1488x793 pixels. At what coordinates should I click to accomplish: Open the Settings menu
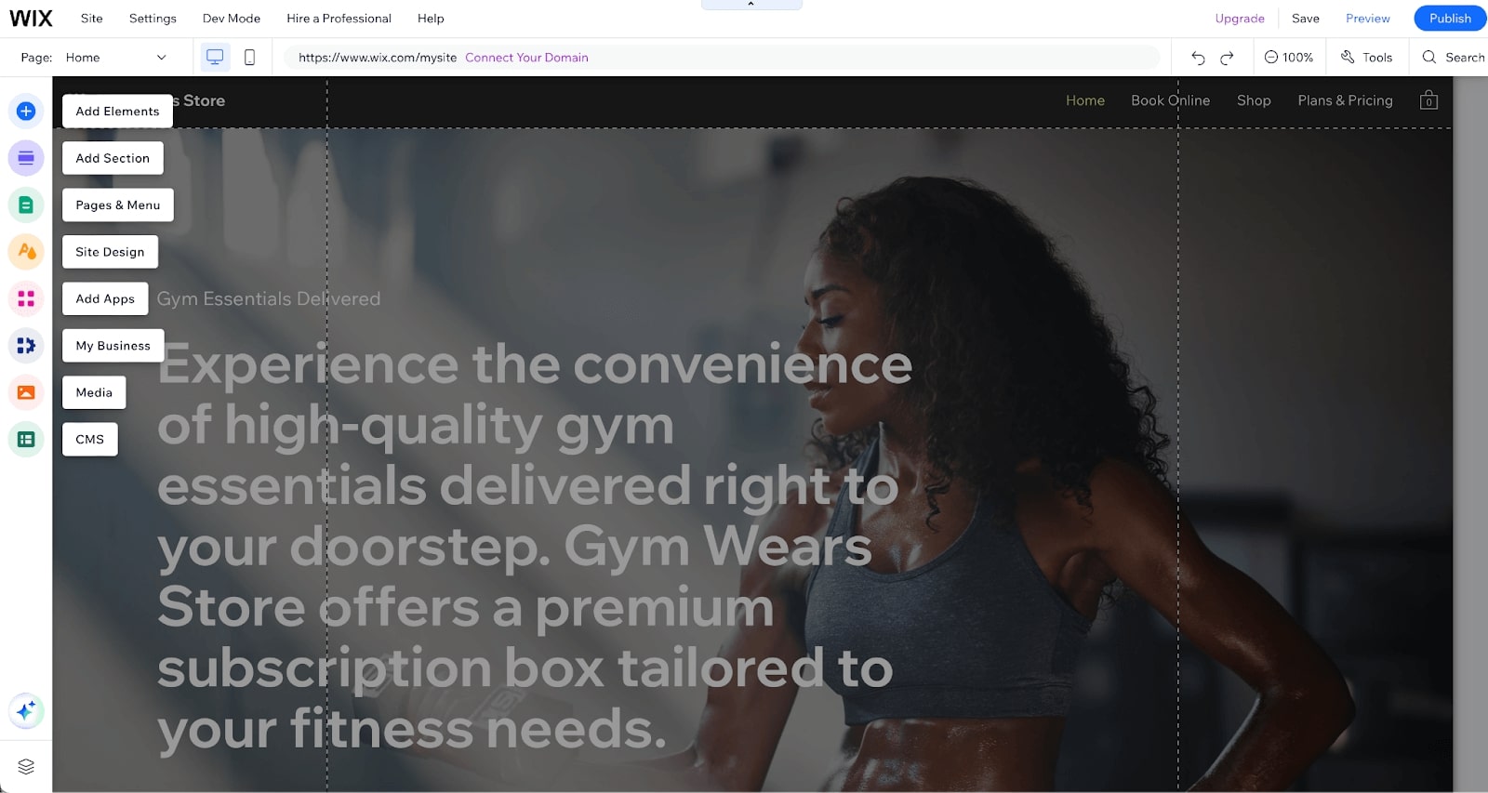click(x=153, y=19)
